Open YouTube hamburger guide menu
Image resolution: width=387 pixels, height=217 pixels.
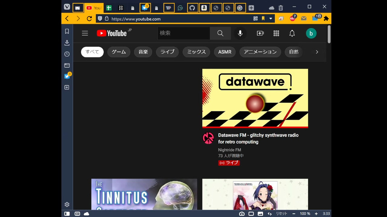click(85, 33)
